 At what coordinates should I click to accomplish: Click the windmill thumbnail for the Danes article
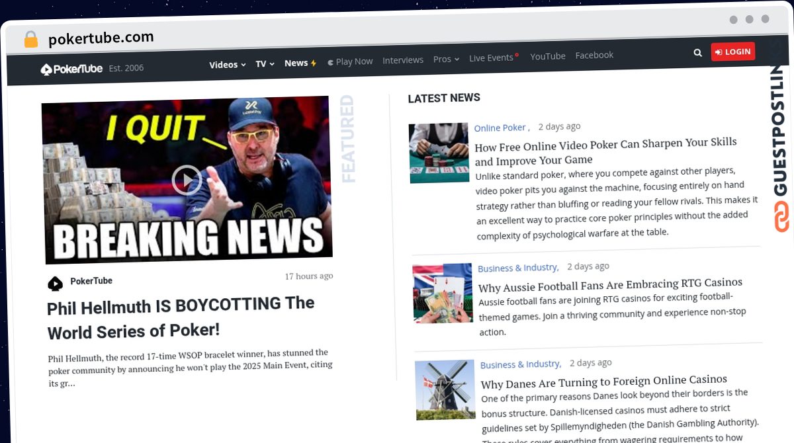(445, 390)
